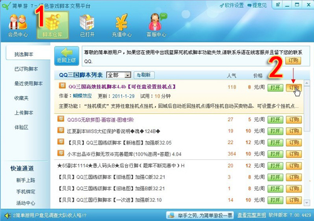
Task: Click author link 蝴蝶效应
Action: click(x=82, y=96)
